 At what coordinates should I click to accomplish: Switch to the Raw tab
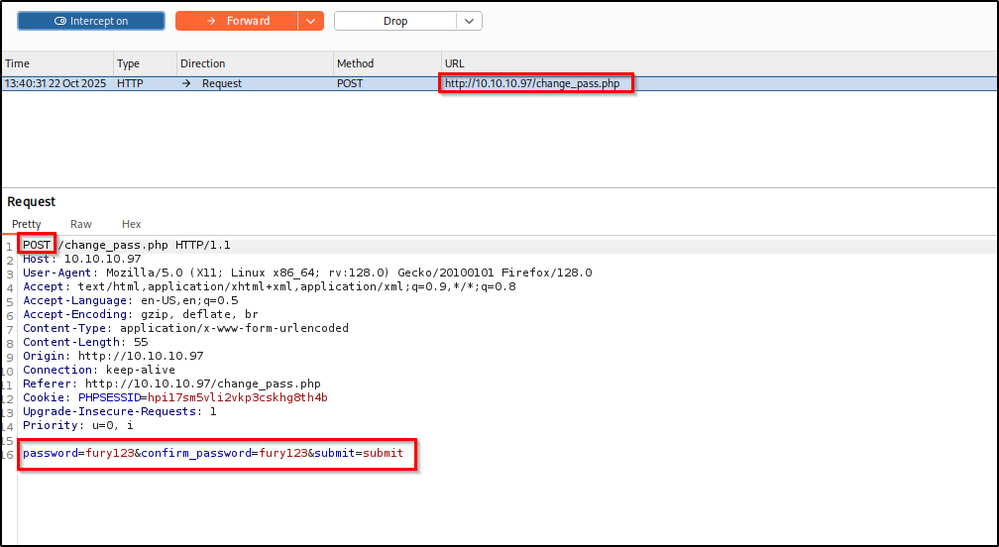click(x=81, y=224)
